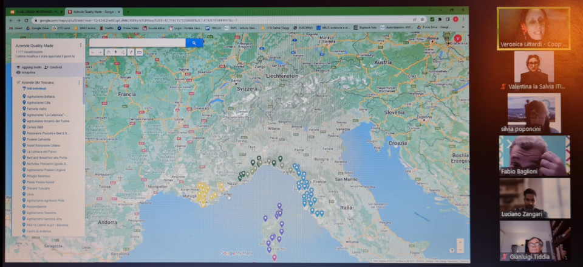Open the Aziende Quality Made map options menu

pyautogui.click(x=81, y=45)
